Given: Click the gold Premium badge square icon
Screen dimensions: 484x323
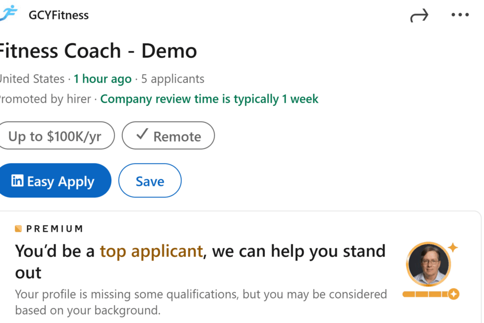Looking at the screenshot, I should (18, 229).
